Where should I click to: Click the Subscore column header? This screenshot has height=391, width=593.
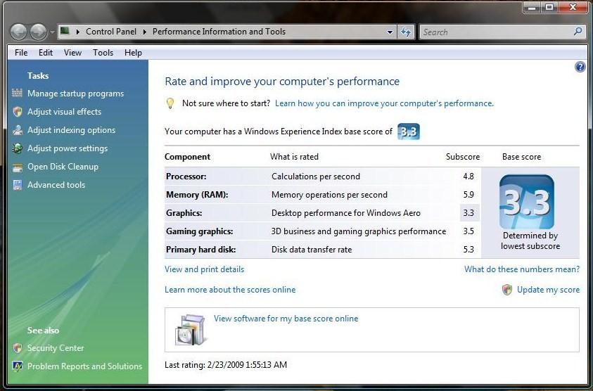click(x=463, y=157)
